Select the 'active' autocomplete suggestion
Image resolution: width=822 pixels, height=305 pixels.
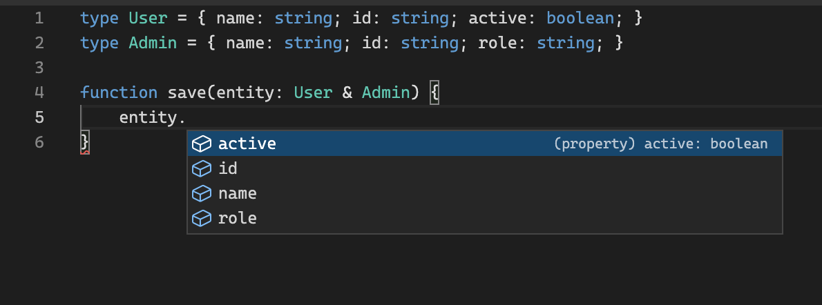485,144
